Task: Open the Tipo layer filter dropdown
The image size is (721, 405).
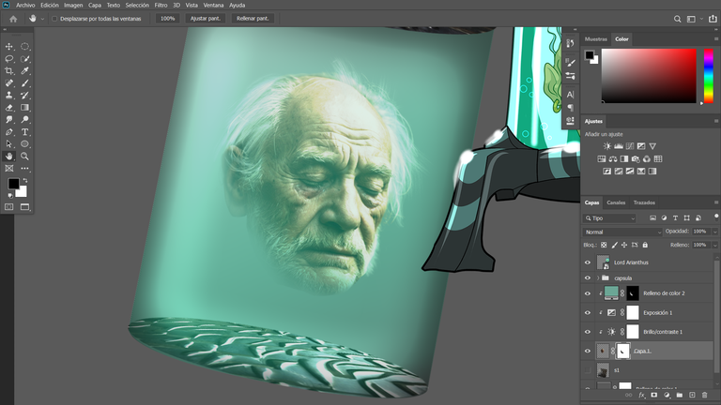Action: [x=609, y=218]
